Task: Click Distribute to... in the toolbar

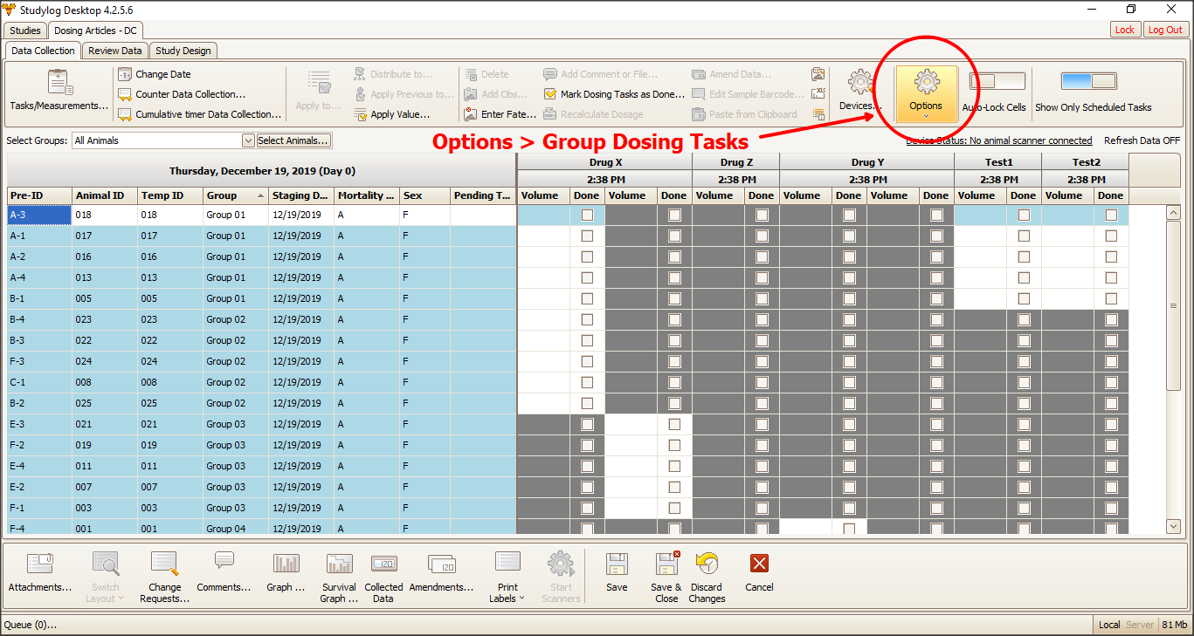Action: coord(393,74)
